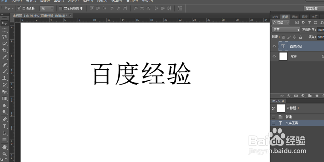Screen dimensions: 324x162
Task: Filter layers by shape layer icon
Action: coord(316,23)
